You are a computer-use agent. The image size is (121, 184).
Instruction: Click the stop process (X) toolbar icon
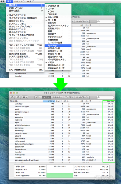point(12,97)
